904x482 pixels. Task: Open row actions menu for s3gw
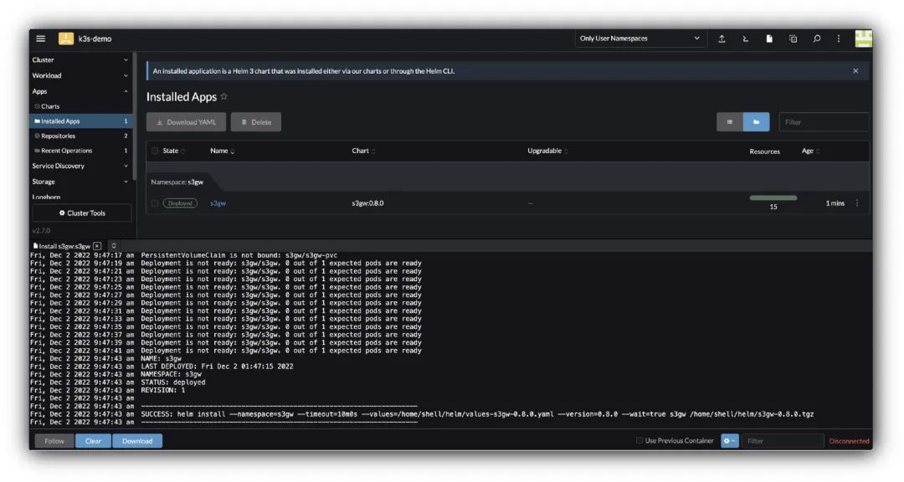857,203
